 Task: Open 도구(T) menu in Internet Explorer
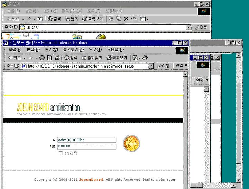(95, 50)
